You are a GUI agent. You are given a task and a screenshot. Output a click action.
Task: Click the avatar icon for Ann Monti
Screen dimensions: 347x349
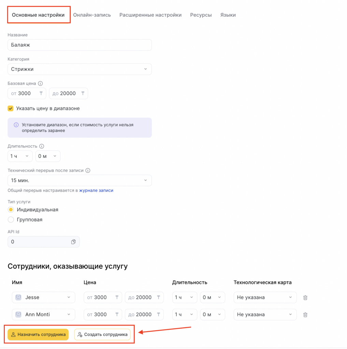18,315
